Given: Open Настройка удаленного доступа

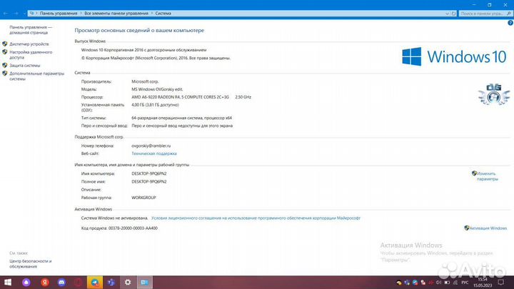Looking at the screenshot, I should pos(31,55).
